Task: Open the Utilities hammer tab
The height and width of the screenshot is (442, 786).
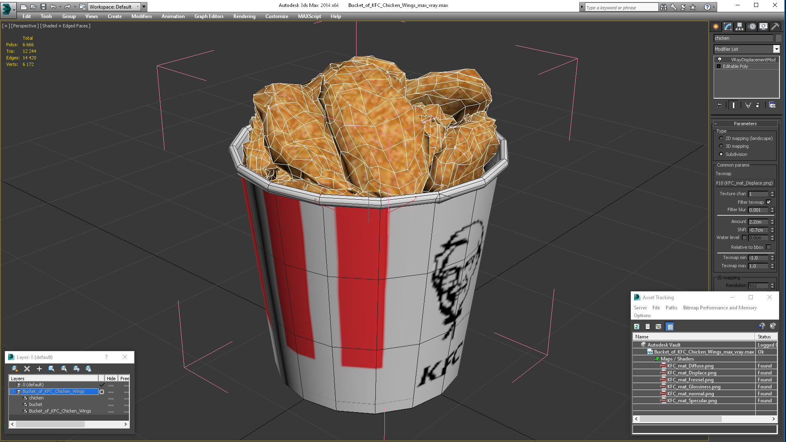Action: coord(775,27)
